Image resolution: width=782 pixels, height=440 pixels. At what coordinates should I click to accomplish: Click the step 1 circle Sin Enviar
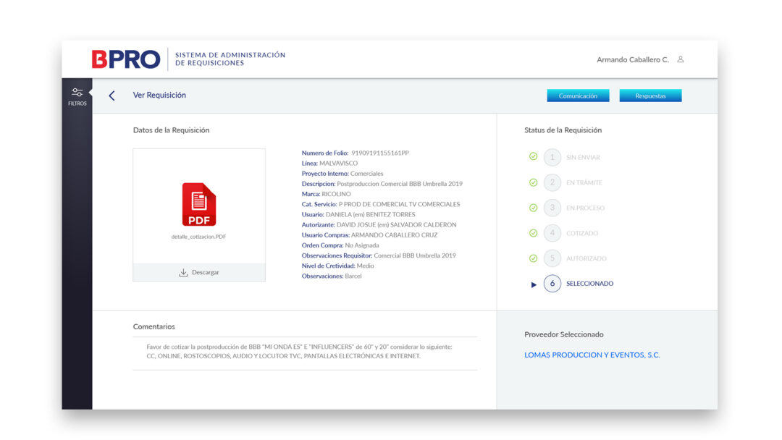[552, 157]
